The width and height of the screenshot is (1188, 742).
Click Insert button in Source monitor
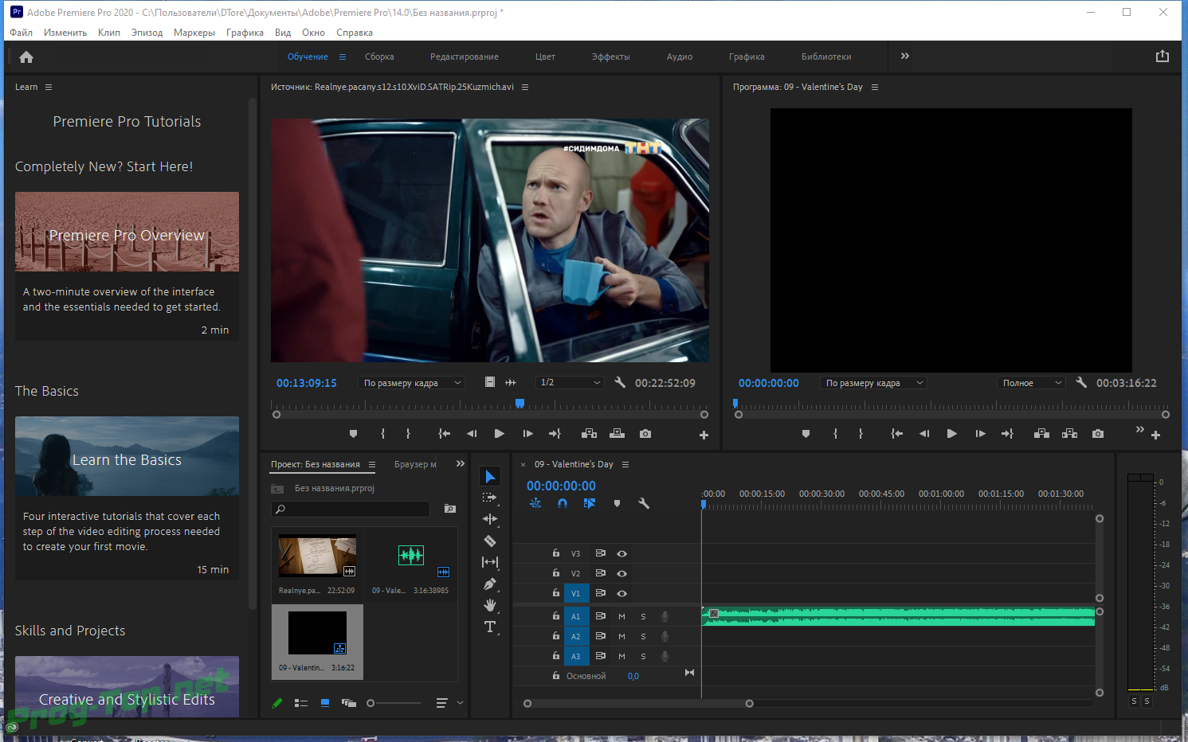tap(589, 434)
